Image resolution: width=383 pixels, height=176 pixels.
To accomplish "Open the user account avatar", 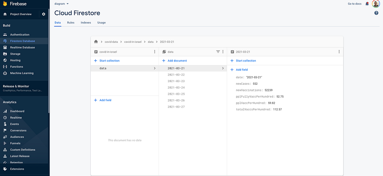I will [376, 4].
